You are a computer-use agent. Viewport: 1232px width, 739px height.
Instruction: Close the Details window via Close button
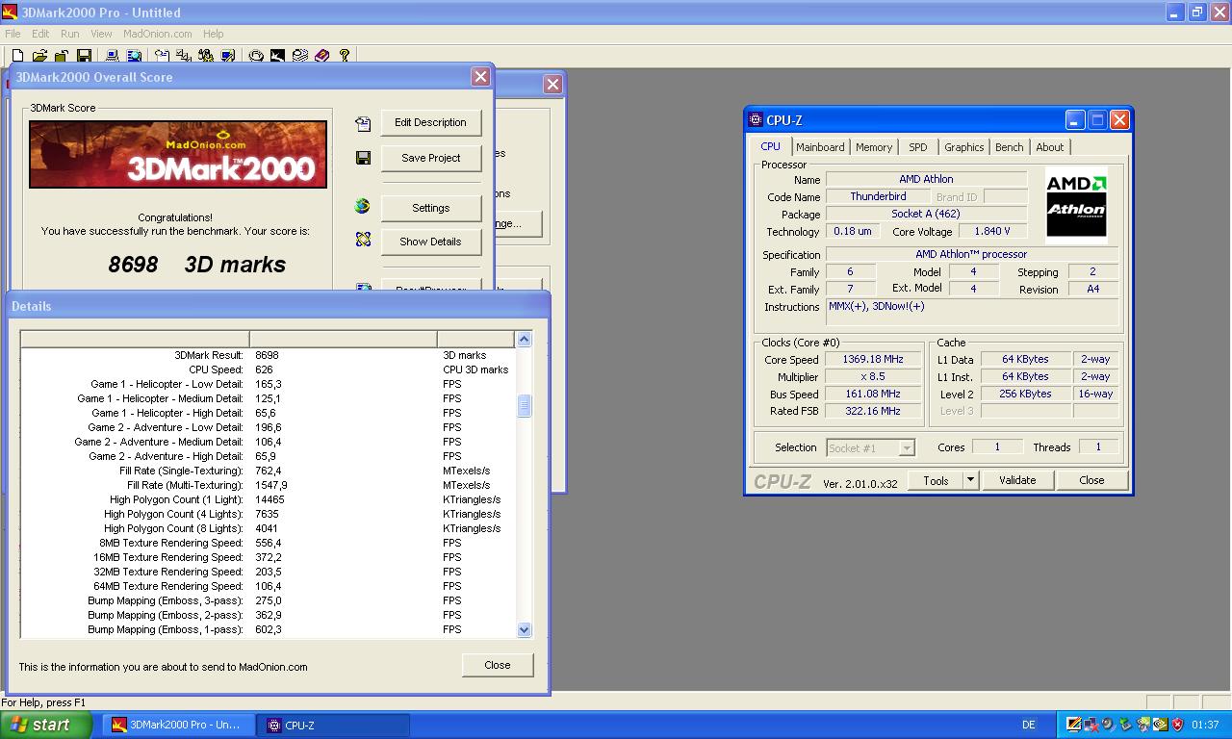coord(498,665)
